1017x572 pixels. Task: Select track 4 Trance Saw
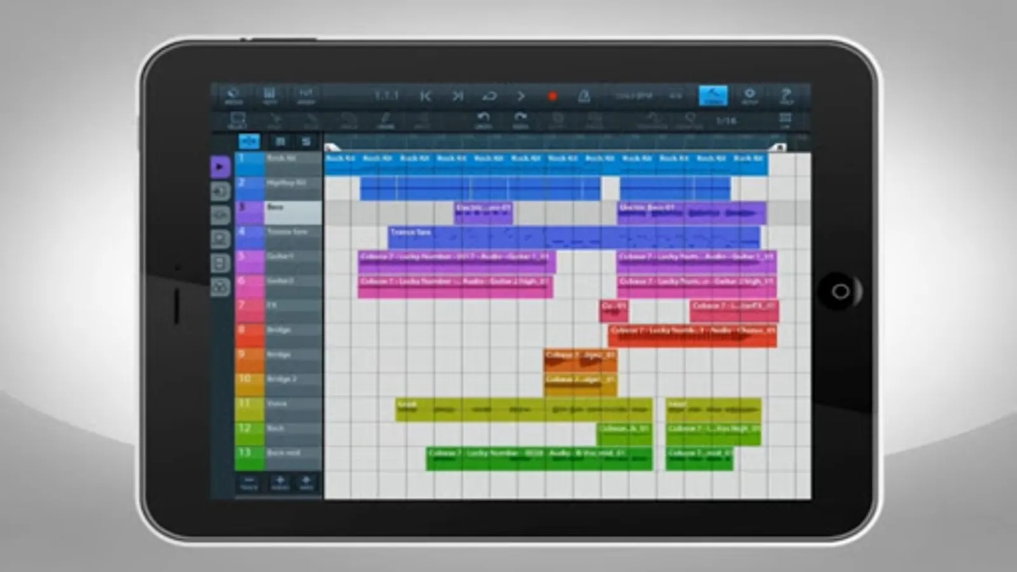tap(293, 238)
